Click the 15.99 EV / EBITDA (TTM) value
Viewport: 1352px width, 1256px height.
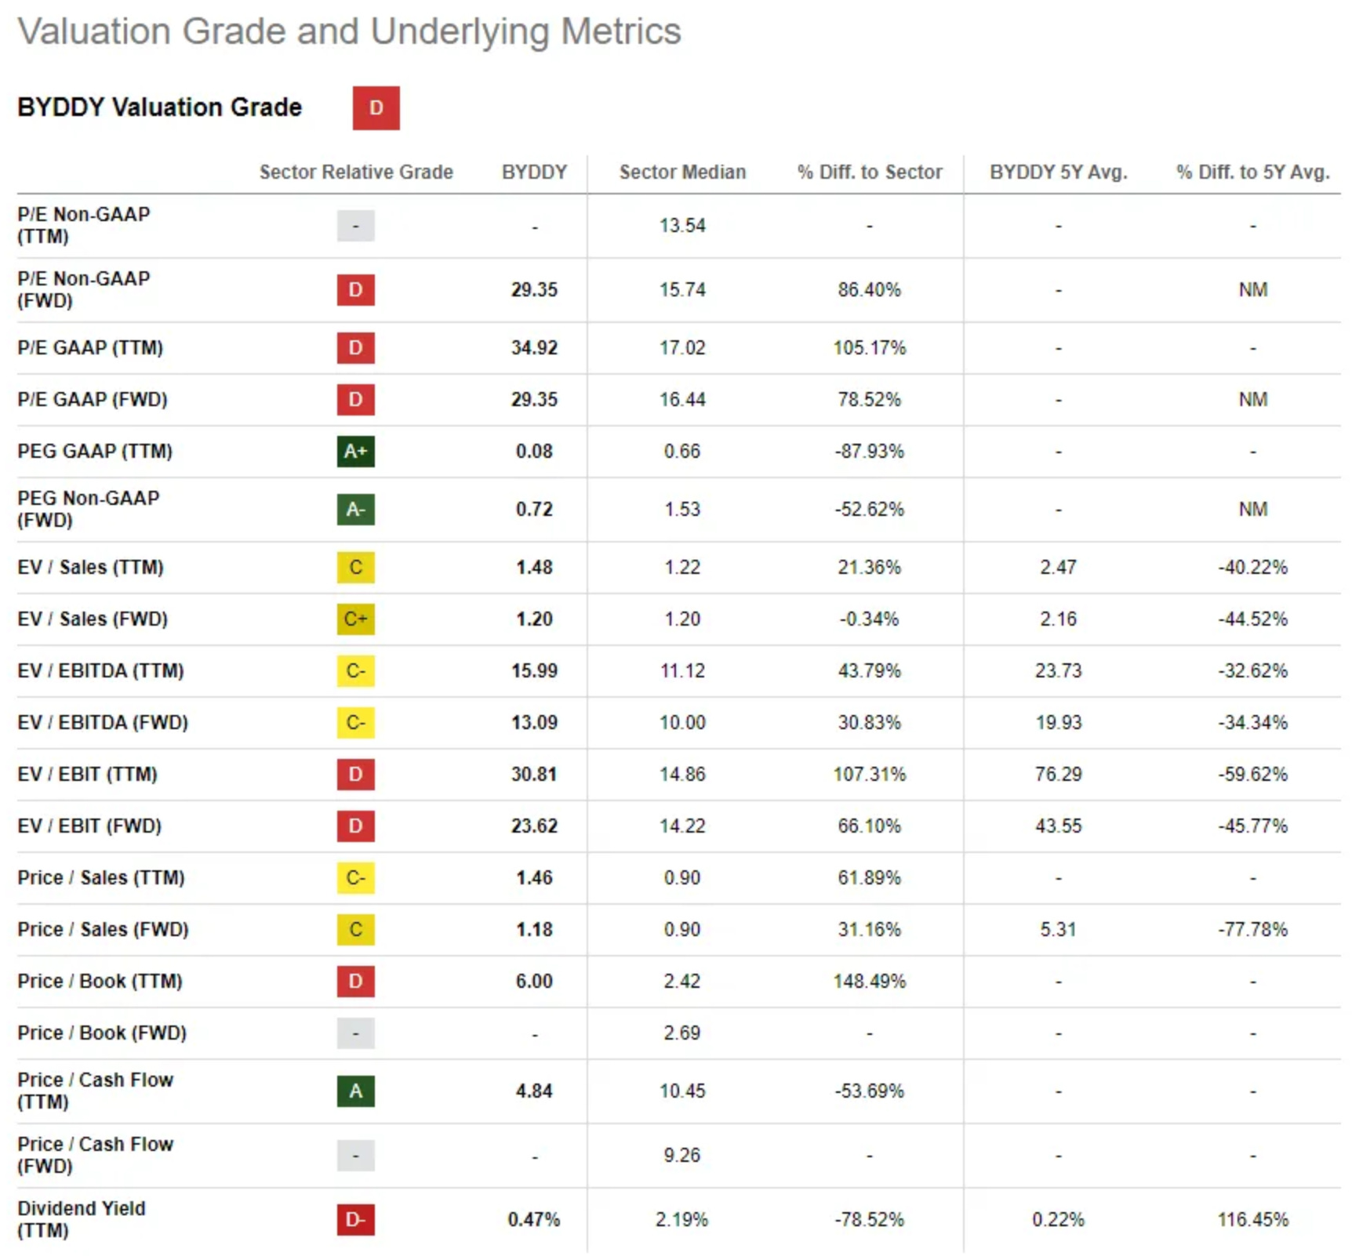point(534,671)
